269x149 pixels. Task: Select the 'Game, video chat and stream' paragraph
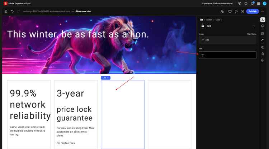point(27,131)
